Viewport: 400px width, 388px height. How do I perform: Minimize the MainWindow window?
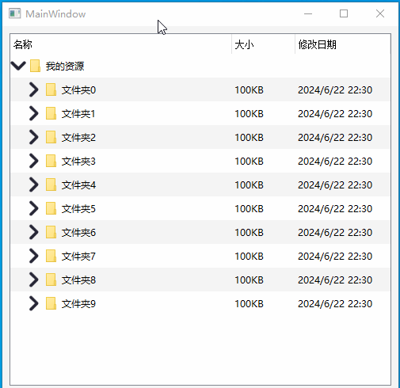click(x=308, y=13)
